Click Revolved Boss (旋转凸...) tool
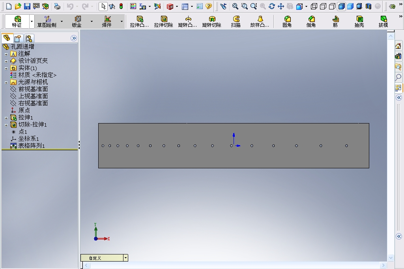This screenshot has width=404, height=269. [187, 21]
